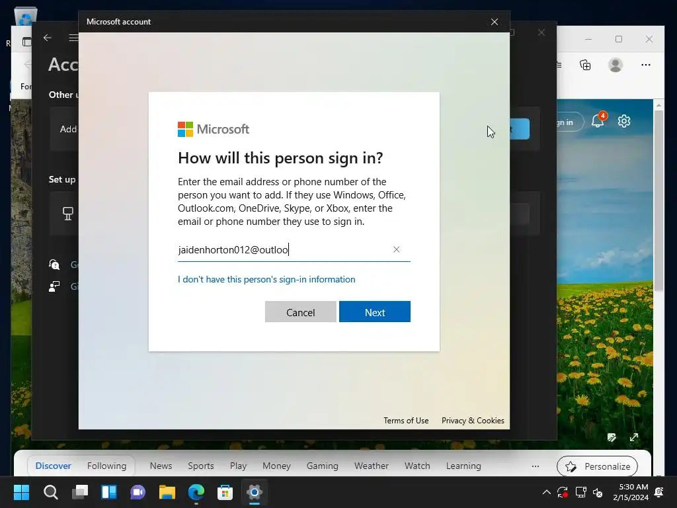Image resolution: width=677 pixels, height=508 pixels.
Task: Open Edge profile avatar
Action: pos(616,65)
